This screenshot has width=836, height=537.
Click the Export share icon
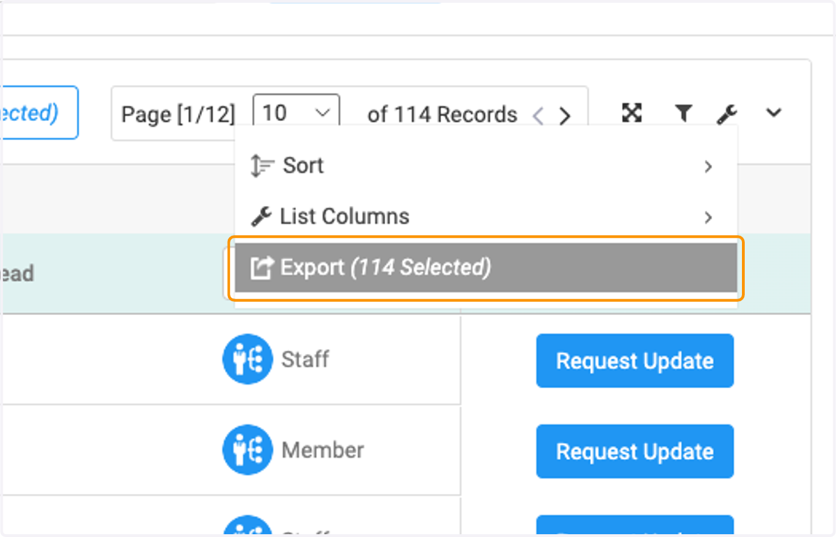click(x=261, y=267)
